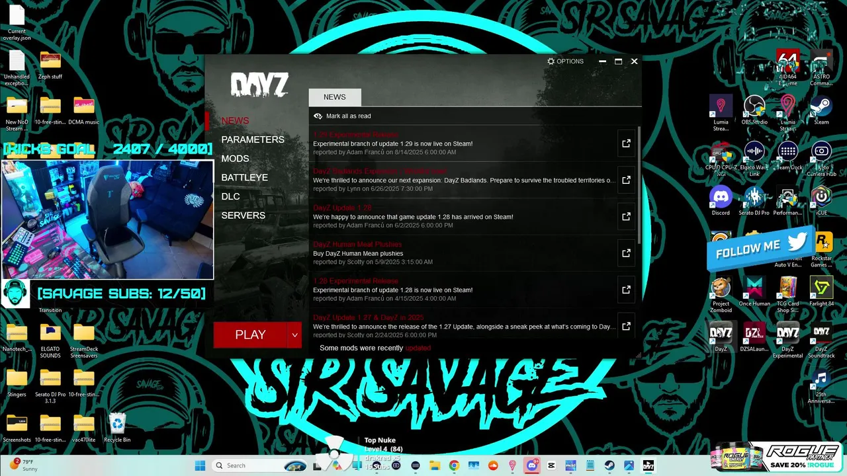Image resolution: width=847 pixels, height=476 pixels.
Task: Open external link for Human Meat Plushies news
Action: [x=626, y=253]
